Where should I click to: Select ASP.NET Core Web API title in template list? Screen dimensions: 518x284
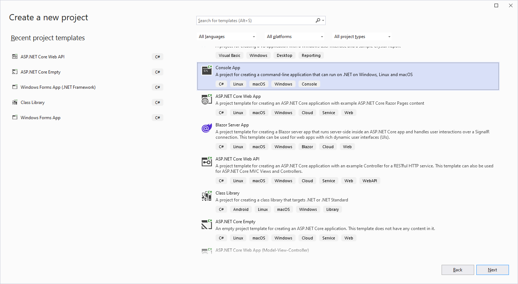[x=237, y=159]
